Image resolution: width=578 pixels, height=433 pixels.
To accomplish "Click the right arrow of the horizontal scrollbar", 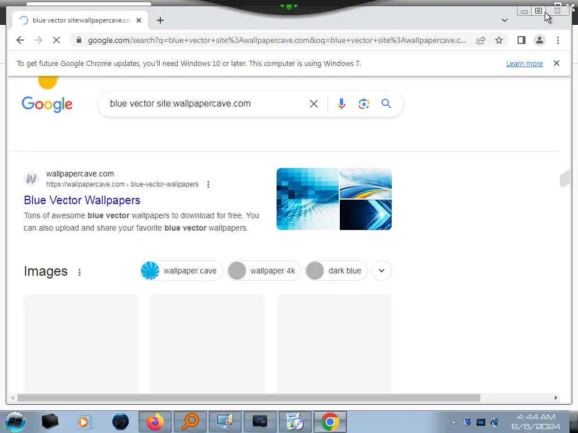I will [x=556, y=397].
